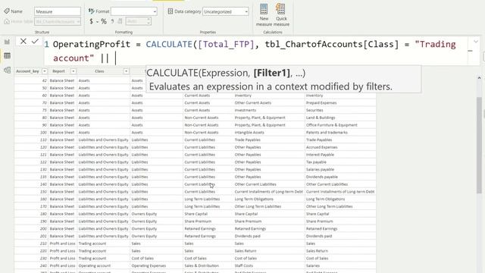Click the 'Intangible Assets' cell
The height and width of the screenshot is (273, 485).
(x=249, y=133)
